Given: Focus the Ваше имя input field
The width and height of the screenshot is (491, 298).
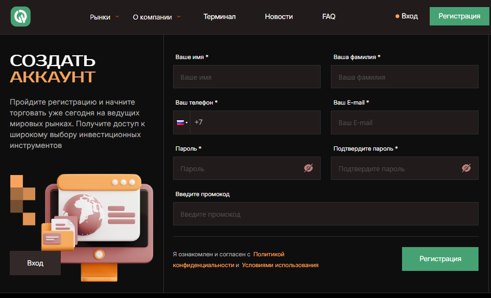Looking at the screenshot, I should [247, 77].
